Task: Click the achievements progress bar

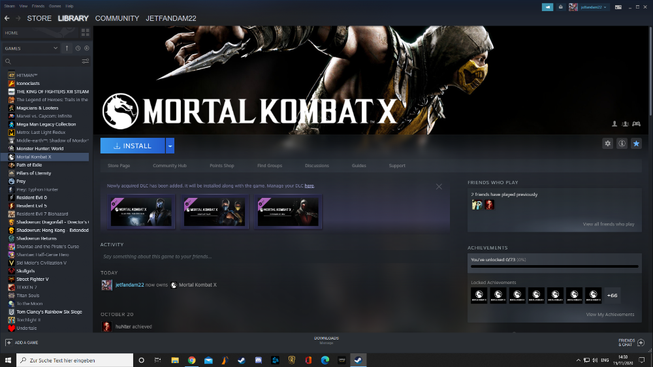Action: pos(554,266)
